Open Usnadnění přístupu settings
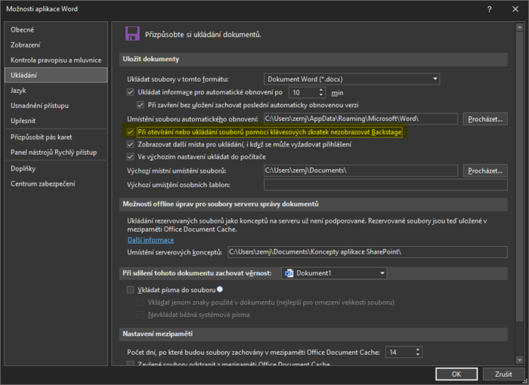This screenshot has width=529, height=385. tap(56, 106)
